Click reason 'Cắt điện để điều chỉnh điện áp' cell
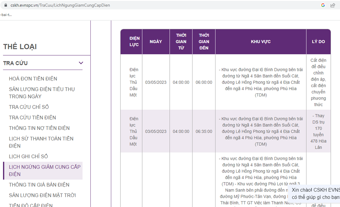340x207 pixels. tap(318, 82)
